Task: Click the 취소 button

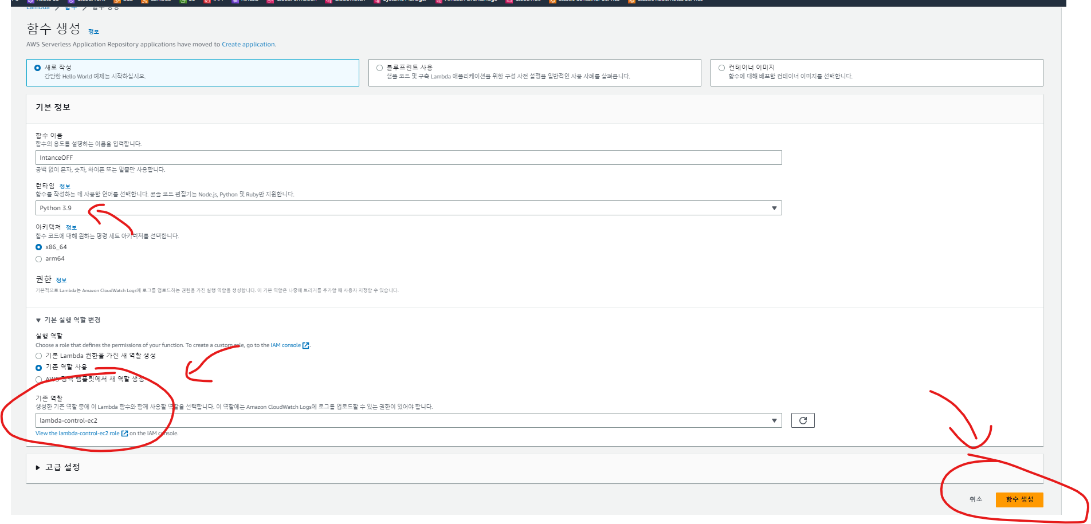Action: tap(976, 499)
